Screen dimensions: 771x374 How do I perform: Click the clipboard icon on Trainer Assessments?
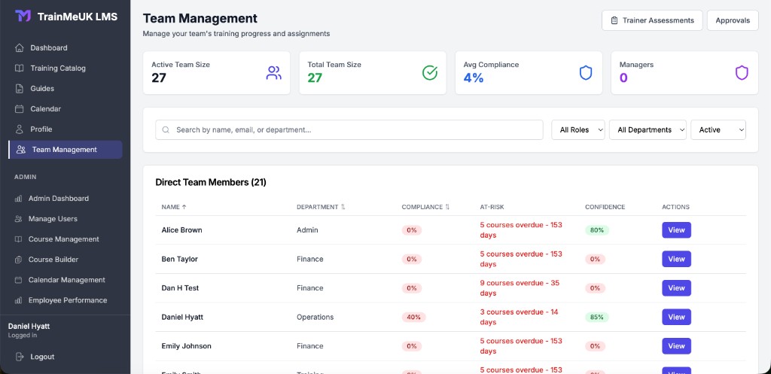coord(614,20)
